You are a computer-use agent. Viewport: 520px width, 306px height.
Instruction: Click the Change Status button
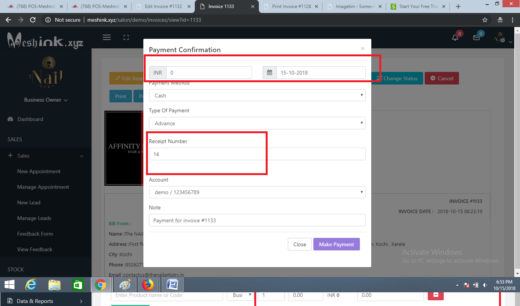pyautogui.click(x=397, y=78)
